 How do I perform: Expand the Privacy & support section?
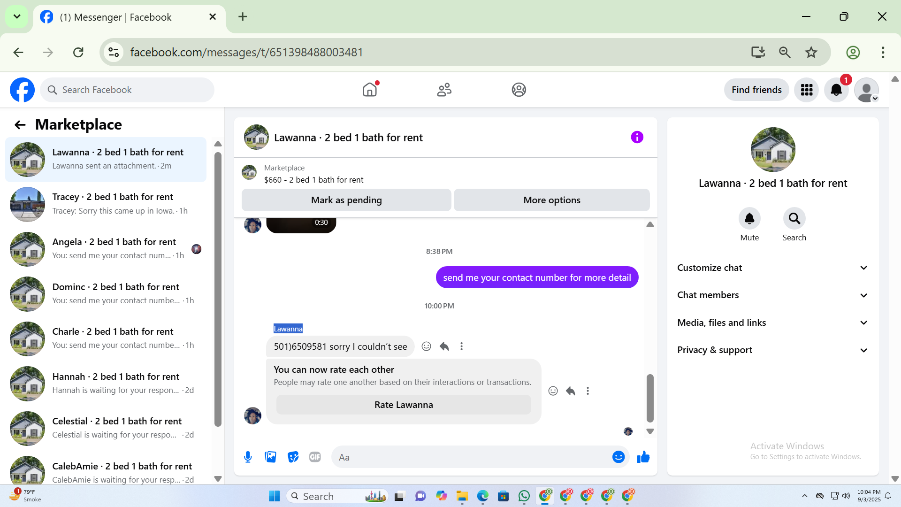[x=772, y=350]
